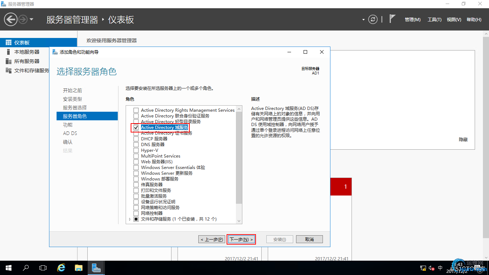Uncheck Active Directory 域服务 checkbox
Screen dimensions: 489x275
pos(136,127)
